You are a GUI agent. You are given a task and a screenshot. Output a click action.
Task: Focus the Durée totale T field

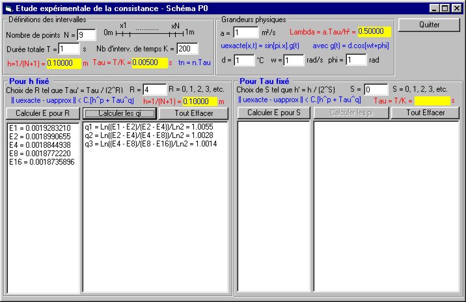pos(69,49)
